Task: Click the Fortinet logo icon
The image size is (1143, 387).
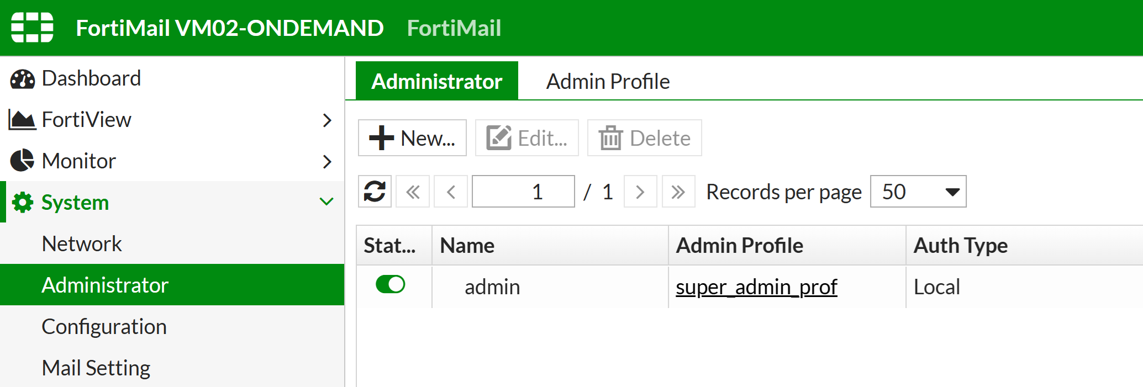Action: coord(32,27)
